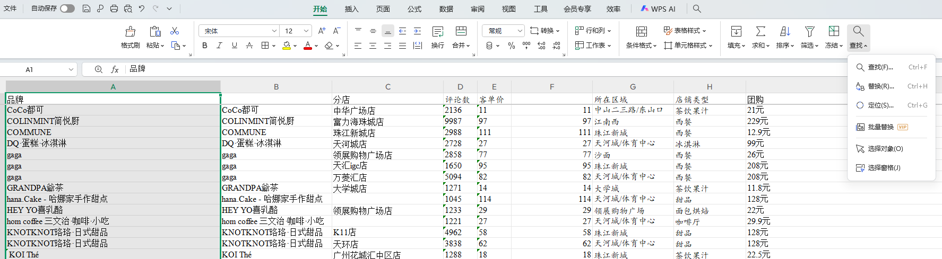Select Find (查找) from the dropdown menu
Screen dimensions: 942x259
point(892,67)
